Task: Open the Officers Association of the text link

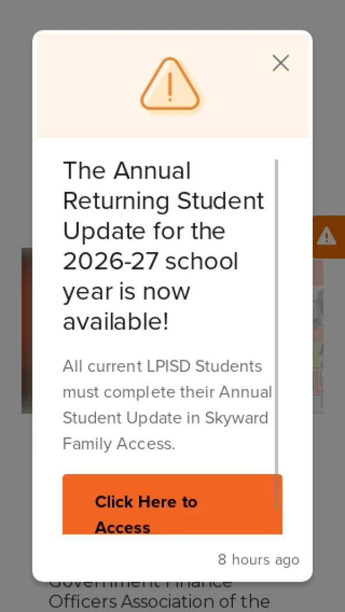Action: [159, 602]
